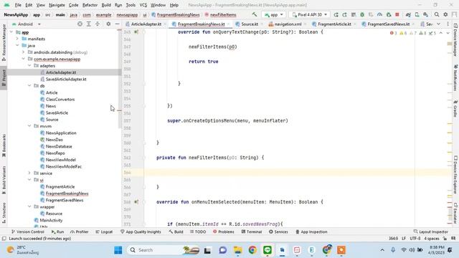
Task: Toggle the Project tool window sidebar button
Action: pyautogui.click(x=4, y=77)
